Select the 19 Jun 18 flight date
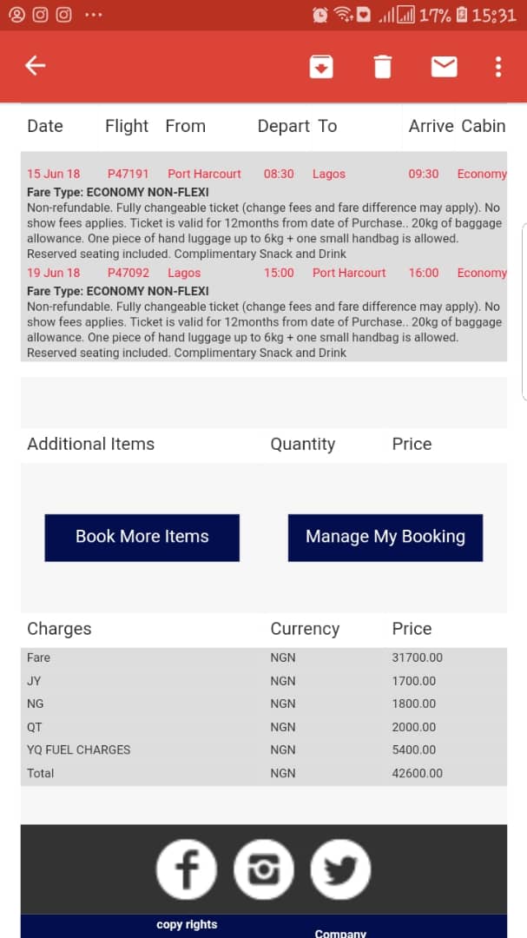Image resolution: width=527 pixels, height=938 pixels. (54, 273)
